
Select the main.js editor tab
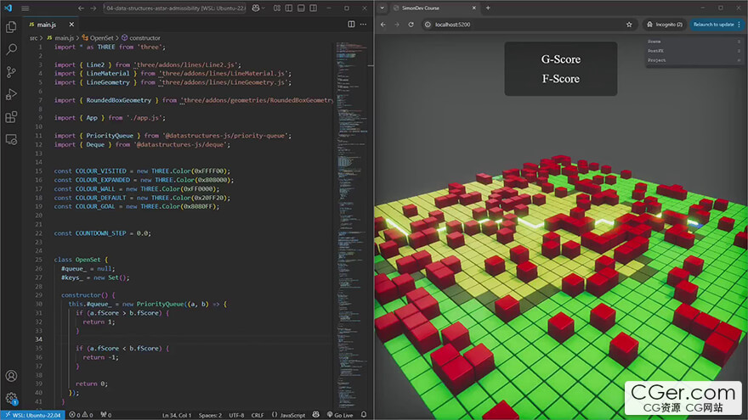click(x=47, y=25)
